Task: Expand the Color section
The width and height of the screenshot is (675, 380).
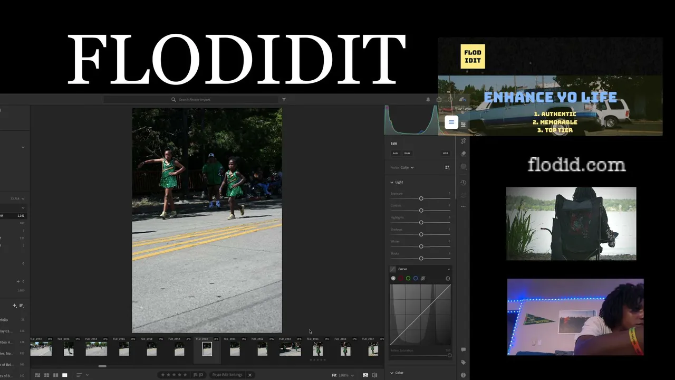Action: pos(392,373)
